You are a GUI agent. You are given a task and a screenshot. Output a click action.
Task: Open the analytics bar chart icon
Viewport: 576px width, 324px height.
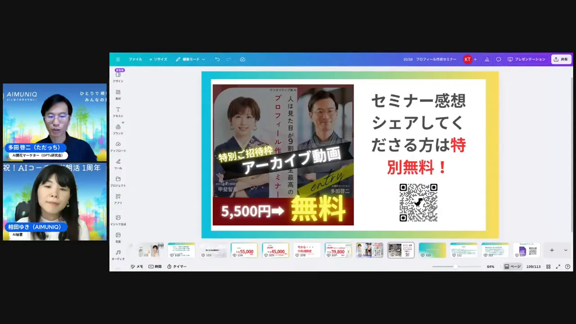click(487, 59)
